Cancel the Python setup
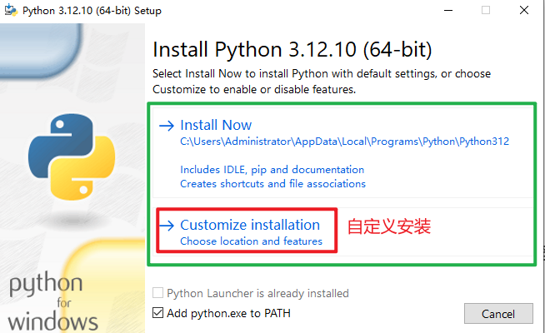This screenshot has height=333, width=545. (498, 314)
